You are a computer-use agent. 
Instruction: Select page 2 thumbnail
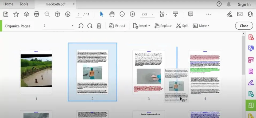[x=92, y=72]
